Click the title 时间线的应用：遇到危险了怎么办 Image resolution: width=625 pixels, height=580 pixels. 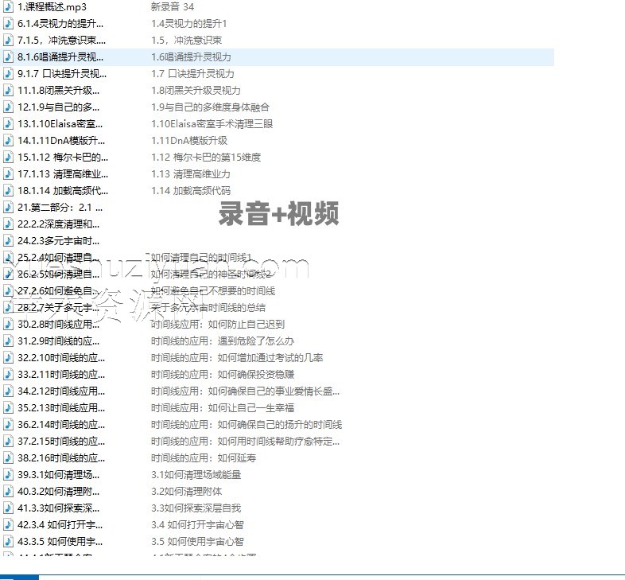(223, 341)
